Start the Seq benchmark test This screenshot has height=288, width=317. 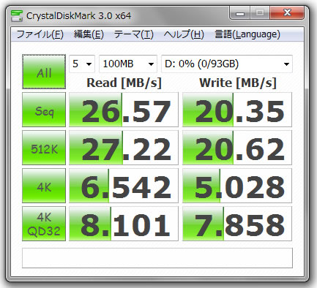point(44,110)
